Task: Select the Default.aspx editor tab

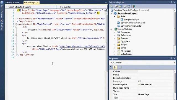Action: coord(30,2)
